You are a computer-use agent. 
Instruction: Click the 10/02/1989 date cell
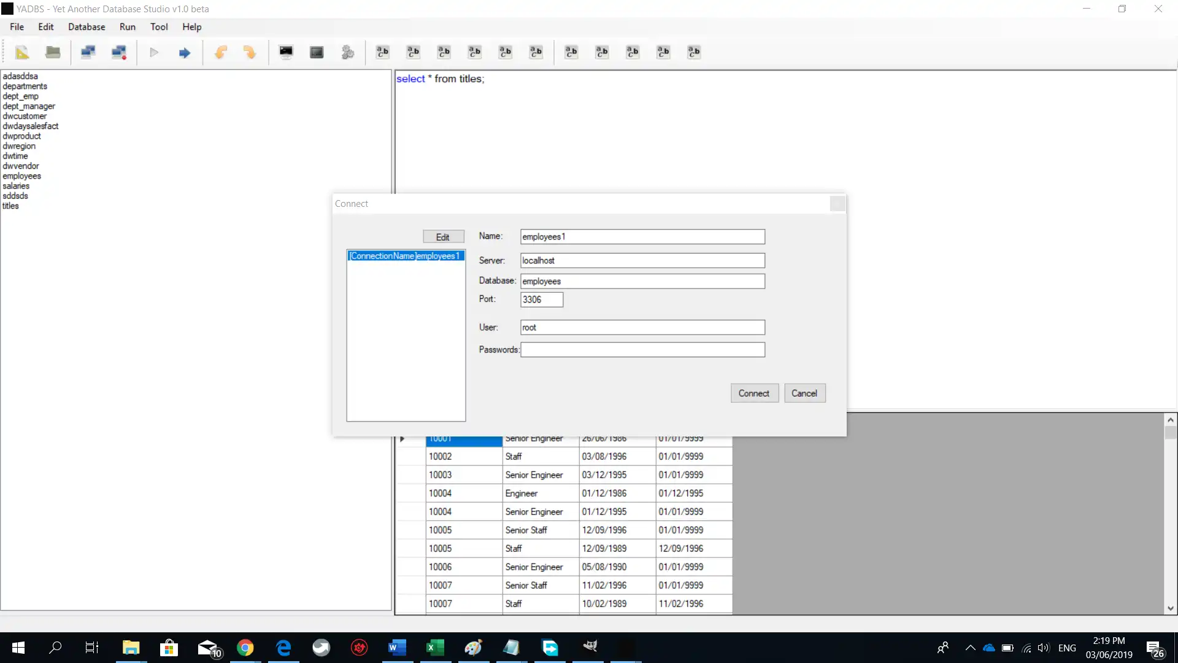pyautogui.click(x=617, y=604)
